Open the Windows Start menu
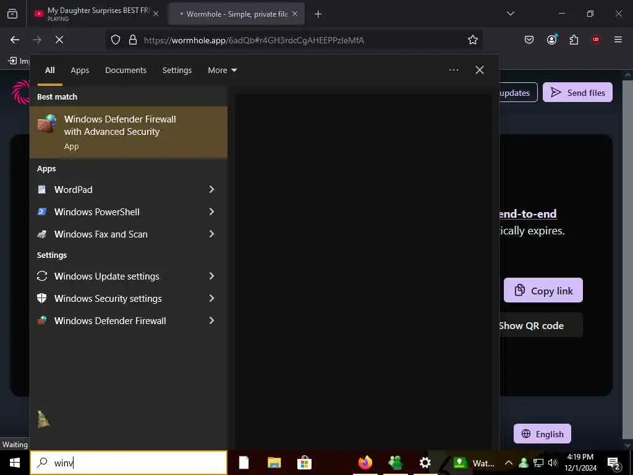 (x=15, y=463)
